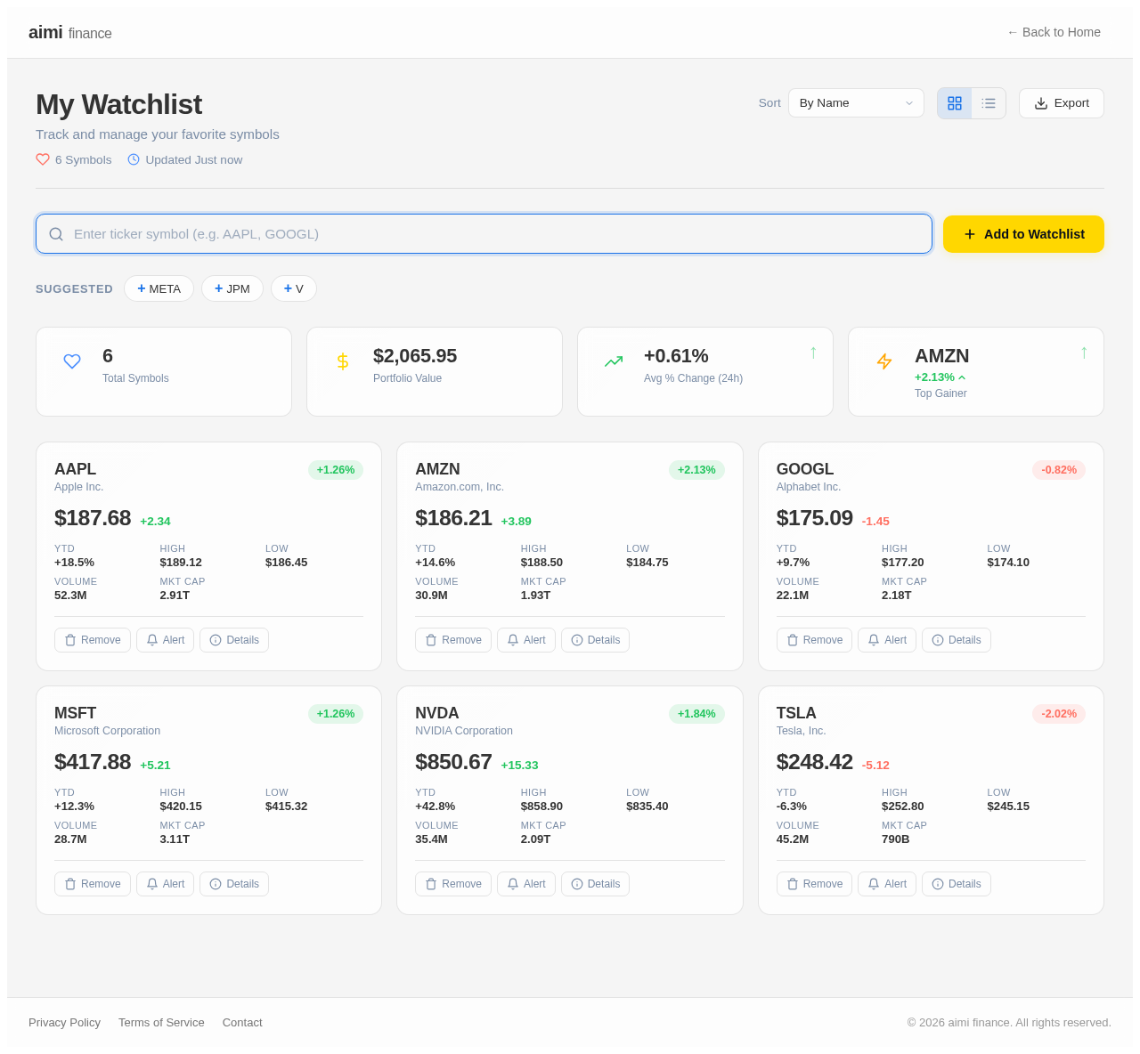Open the Terms of Service link

point(161,1023)
